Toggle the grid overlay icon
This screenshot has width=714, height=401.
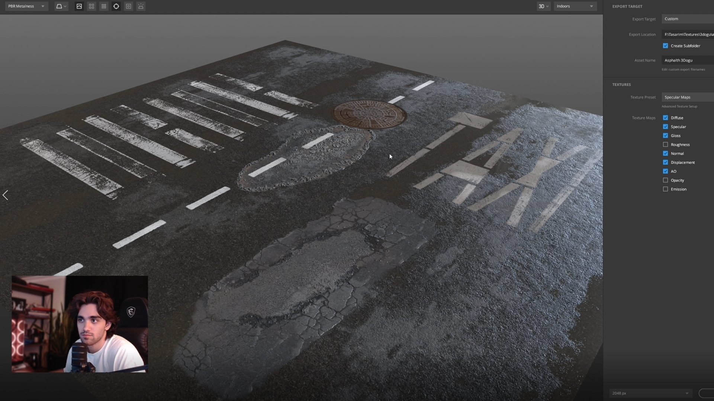(x=104, y=6)
